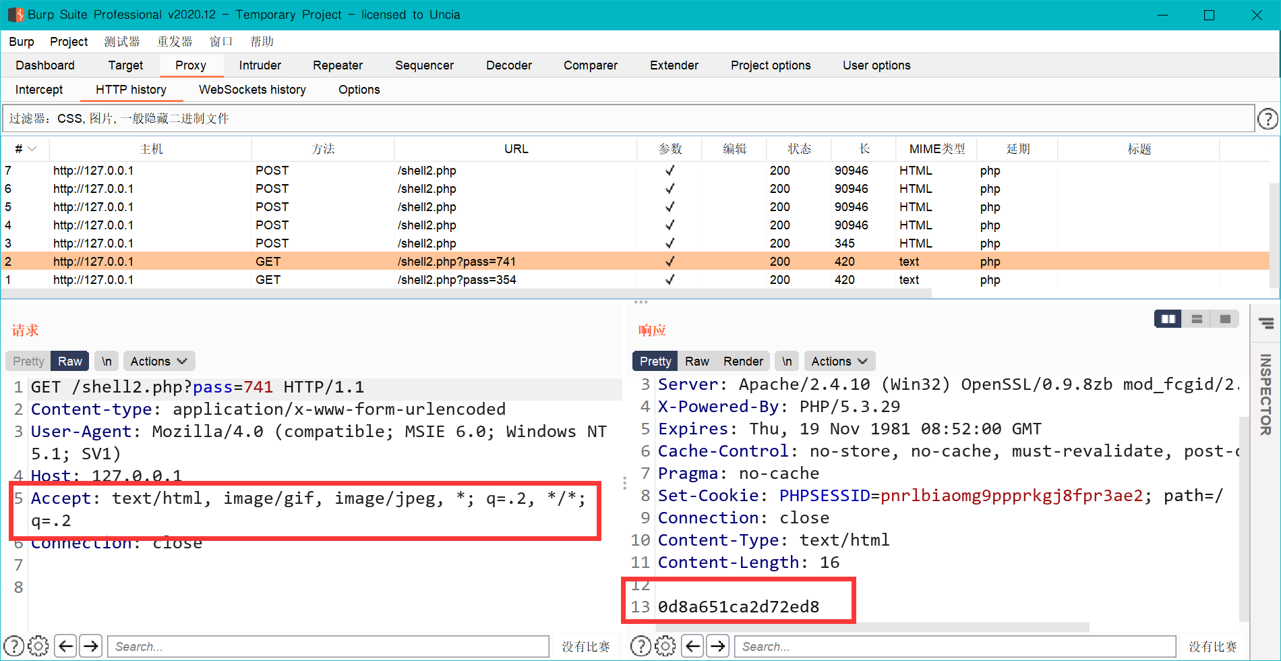
Task: Expand the Inspector panel menu icon
Action: (1266, 324)
